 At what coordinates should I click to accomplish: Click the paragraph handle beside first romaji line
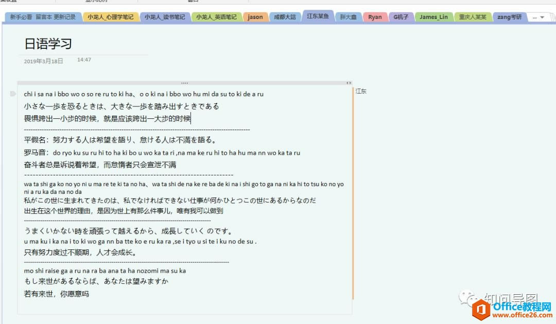[13, 94]
